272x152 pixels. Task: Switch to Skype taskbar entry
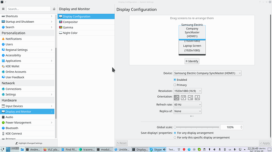point(158,150)
